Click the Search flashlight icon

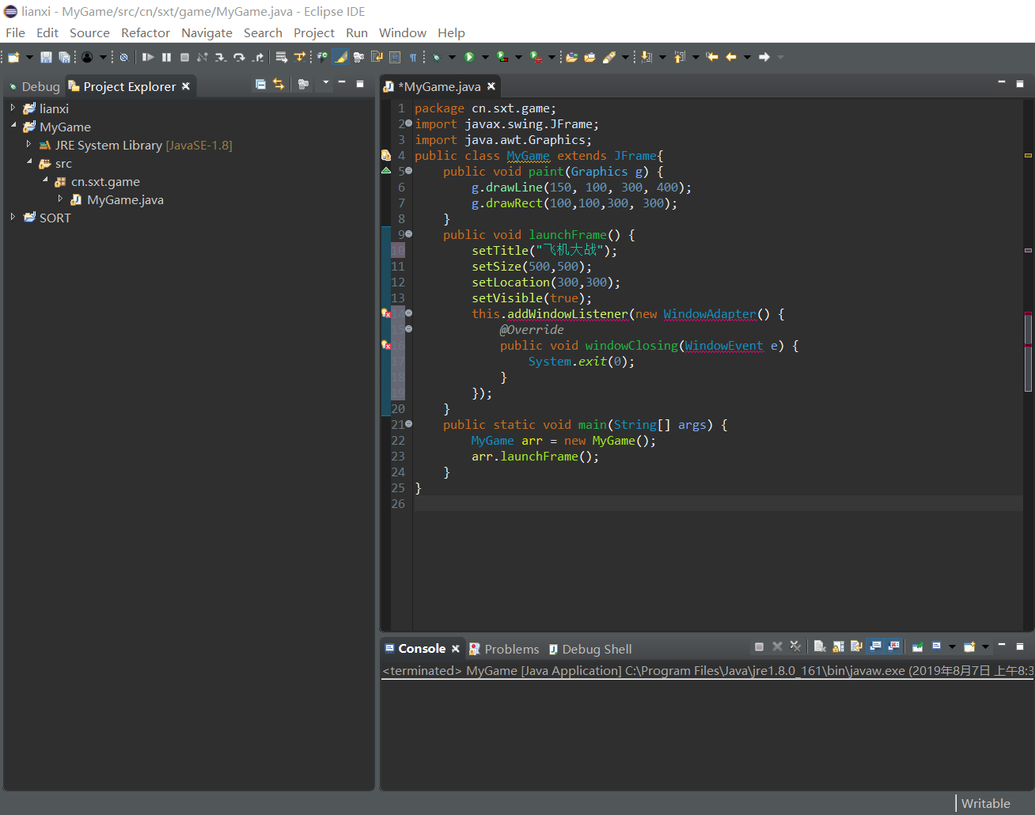(x=608, y=57)
